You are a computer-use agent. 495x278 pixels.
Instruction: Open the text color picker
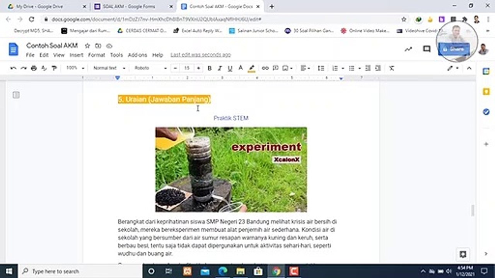click(241, 68)
